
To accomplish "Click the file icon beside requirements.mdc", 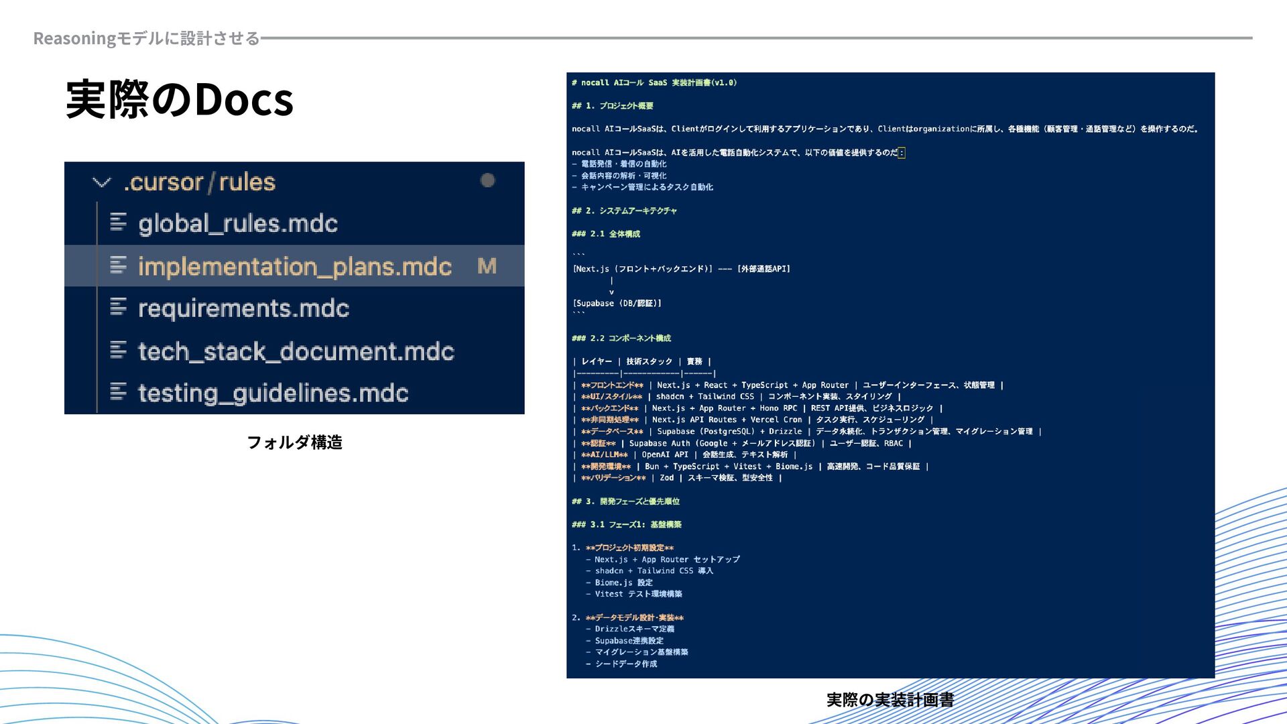I will pyautogui.click(x=118, y=307).
